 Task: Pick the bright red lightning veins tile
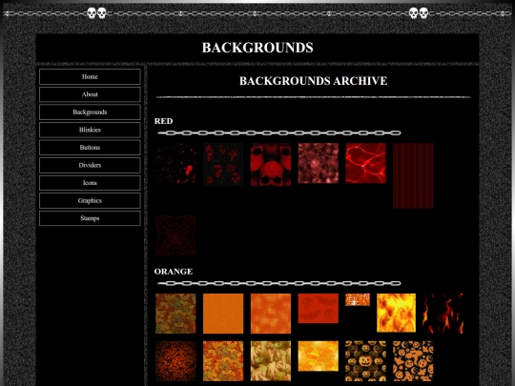tap(365, 163)
